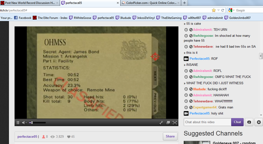This screenshot has width=263, height=144.
Task: Adjust the video volume slider
Action: point(32,123)
